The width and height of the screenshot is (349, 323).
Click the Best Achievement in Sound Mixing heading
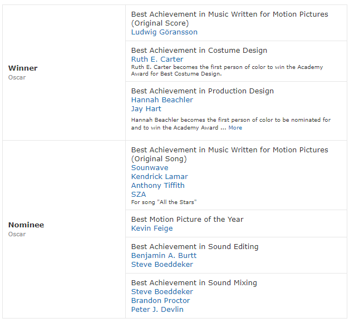pos(194,283)
